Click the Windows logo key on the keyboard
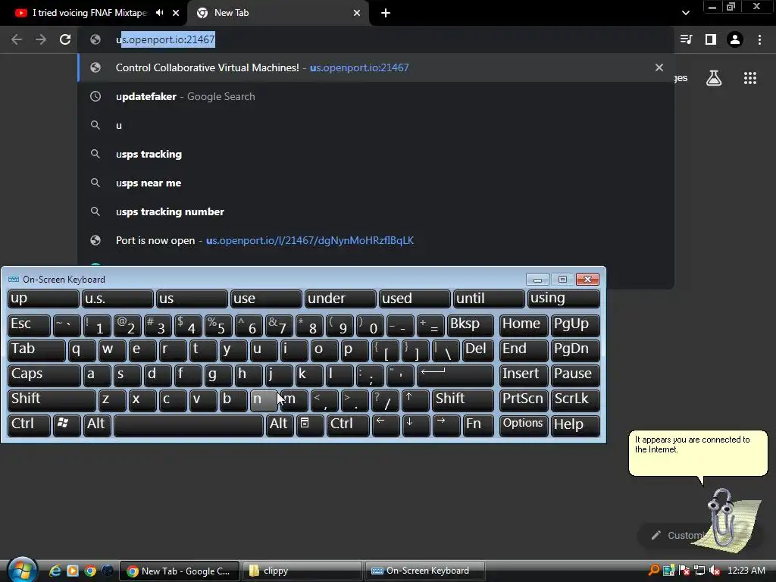The height and width of the screenshot is (582, 776). click(x=67, y=425)
